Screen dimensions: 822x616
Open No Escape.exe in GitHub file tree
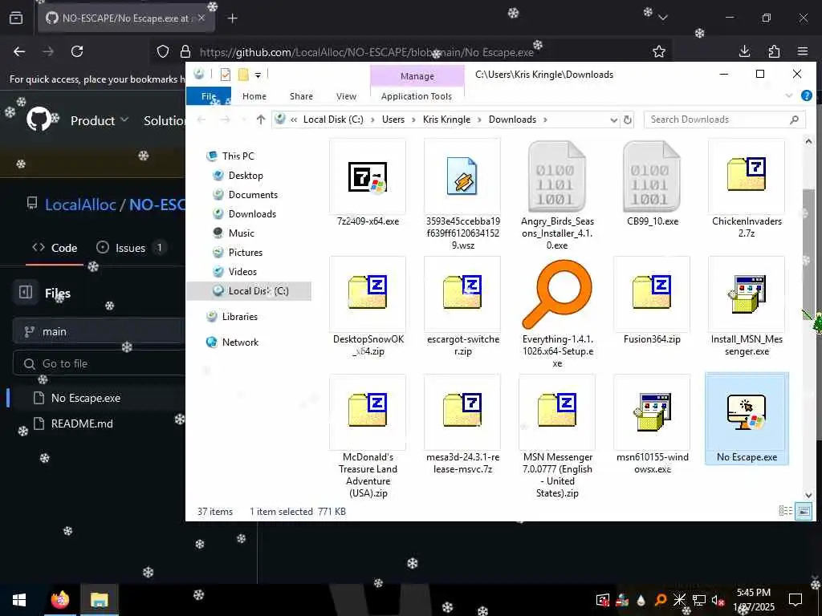tap(85, 398)
